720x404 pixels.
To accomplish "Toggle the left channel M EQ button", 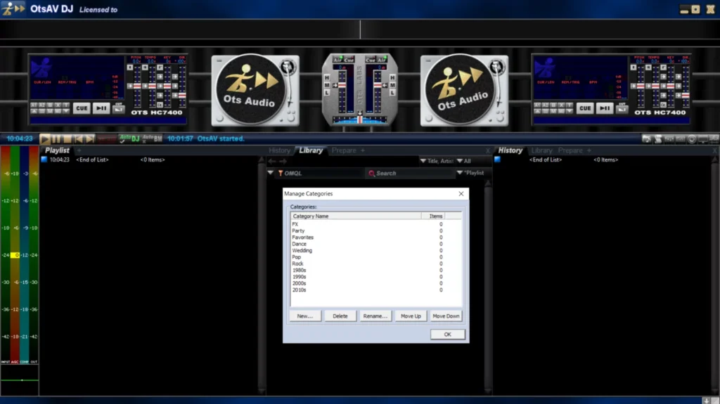I will (x=327, y=85).
